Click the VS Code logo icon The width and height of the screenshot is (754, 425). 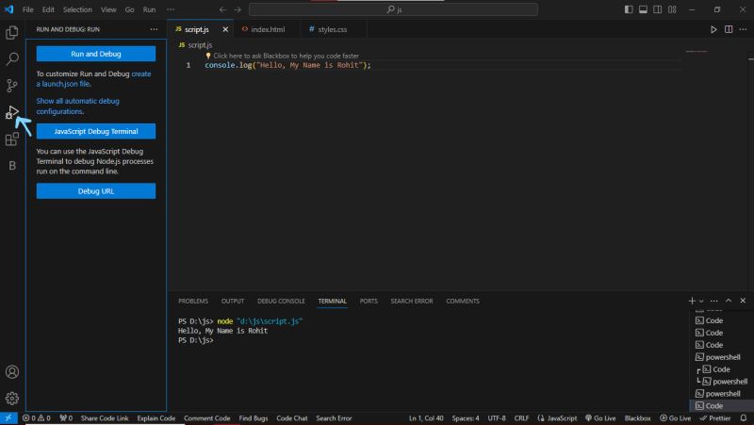pos(9,9)
